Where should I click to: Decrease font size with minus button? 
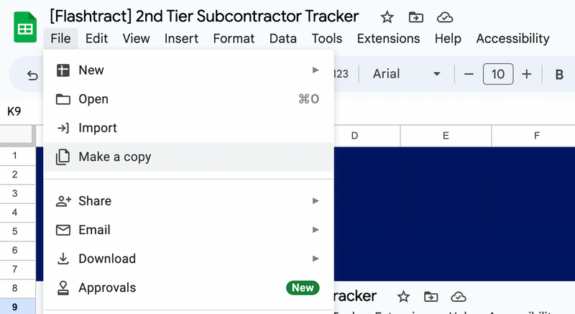[469, 74]
